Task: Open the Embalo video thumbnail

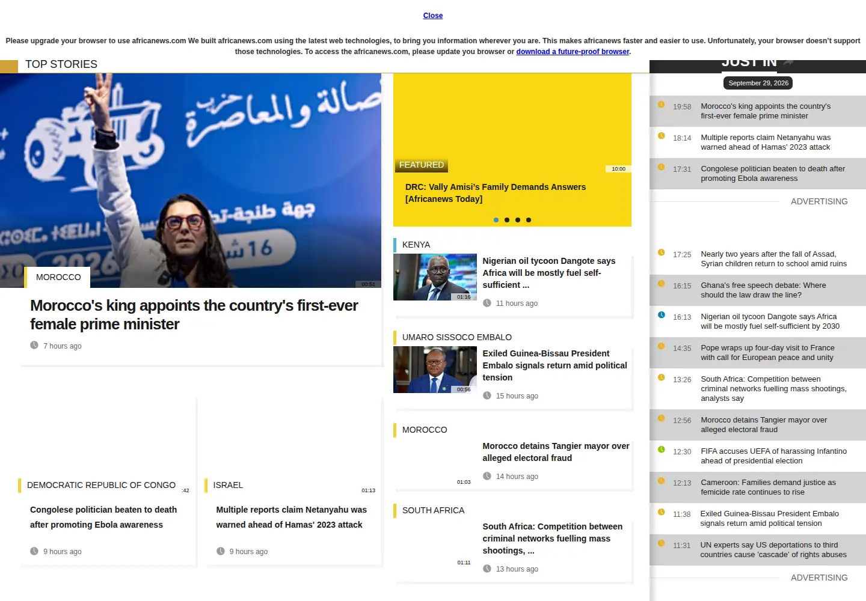Action: point(435,370)
